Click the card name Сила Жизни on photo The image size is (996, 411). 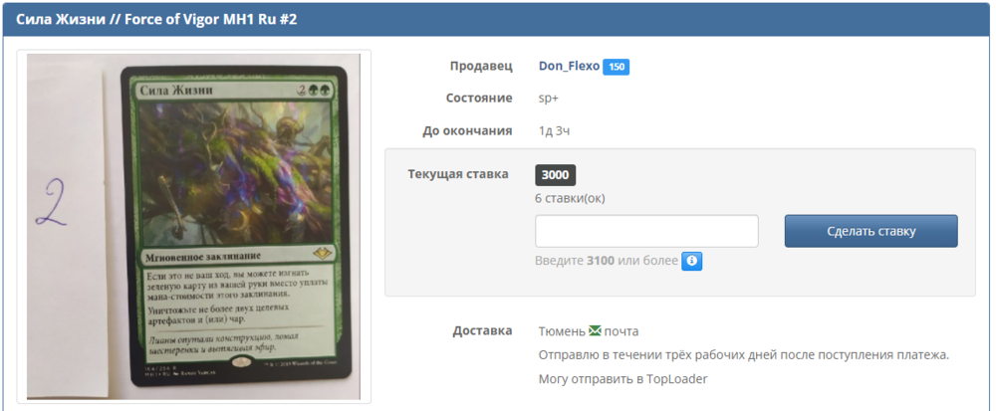(176, 91)
